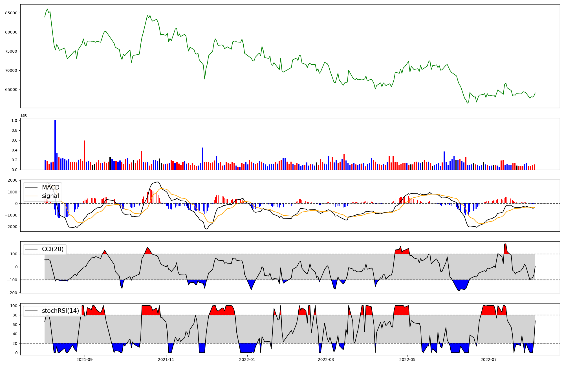Click the 65000 price axis label
Image resolution: width=564 pixels, height=366 pixels.
(11, 90)
